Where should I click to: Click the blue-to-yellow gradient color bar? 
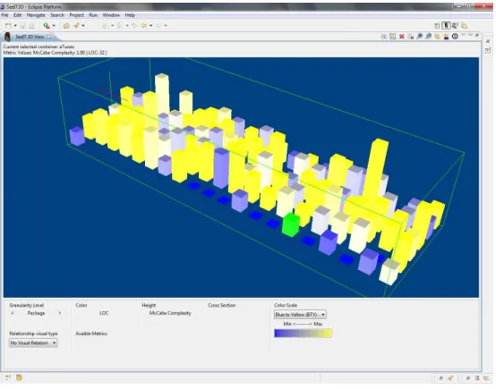point(303,334)
